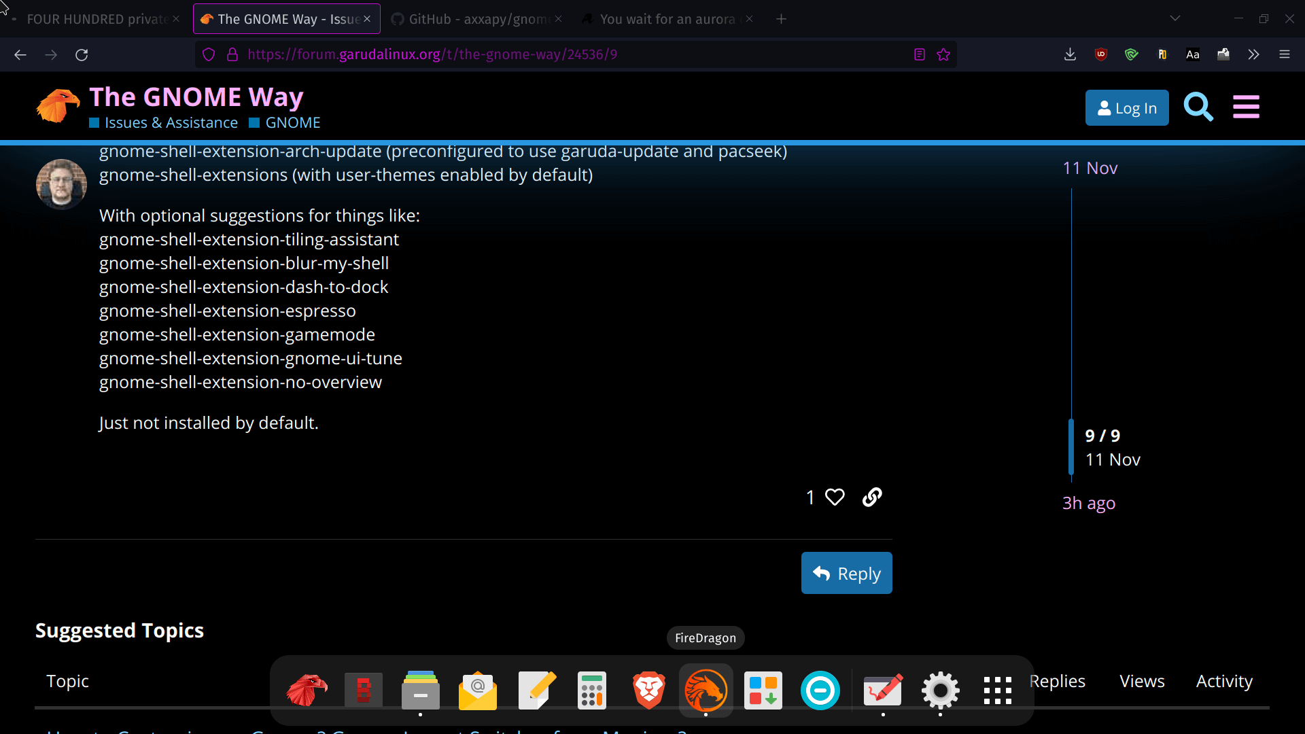Open the green shield extension icon

pyautogui.click(x=1132, y=54)
